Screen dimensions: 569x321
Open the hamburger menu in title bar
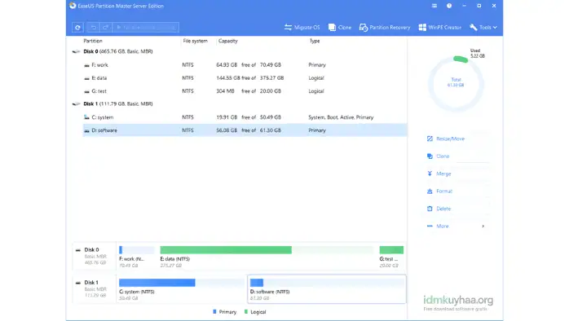tap(434, 6)
